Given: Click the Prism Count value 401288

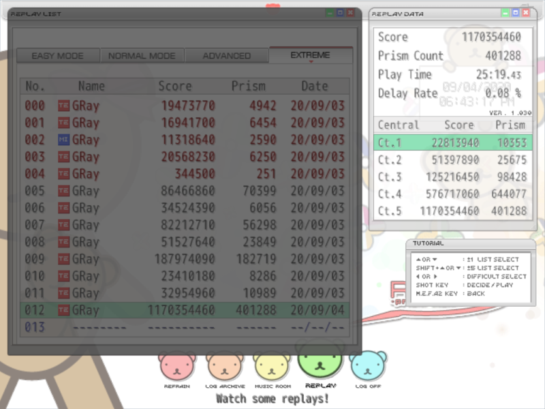Looking at the screenshot, I should click(503, 56).
